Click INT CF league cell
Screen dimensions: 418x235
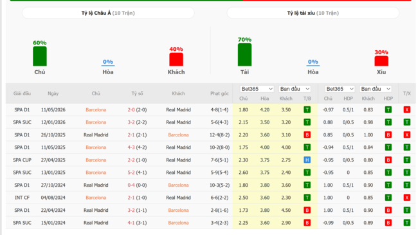(22, 198)
